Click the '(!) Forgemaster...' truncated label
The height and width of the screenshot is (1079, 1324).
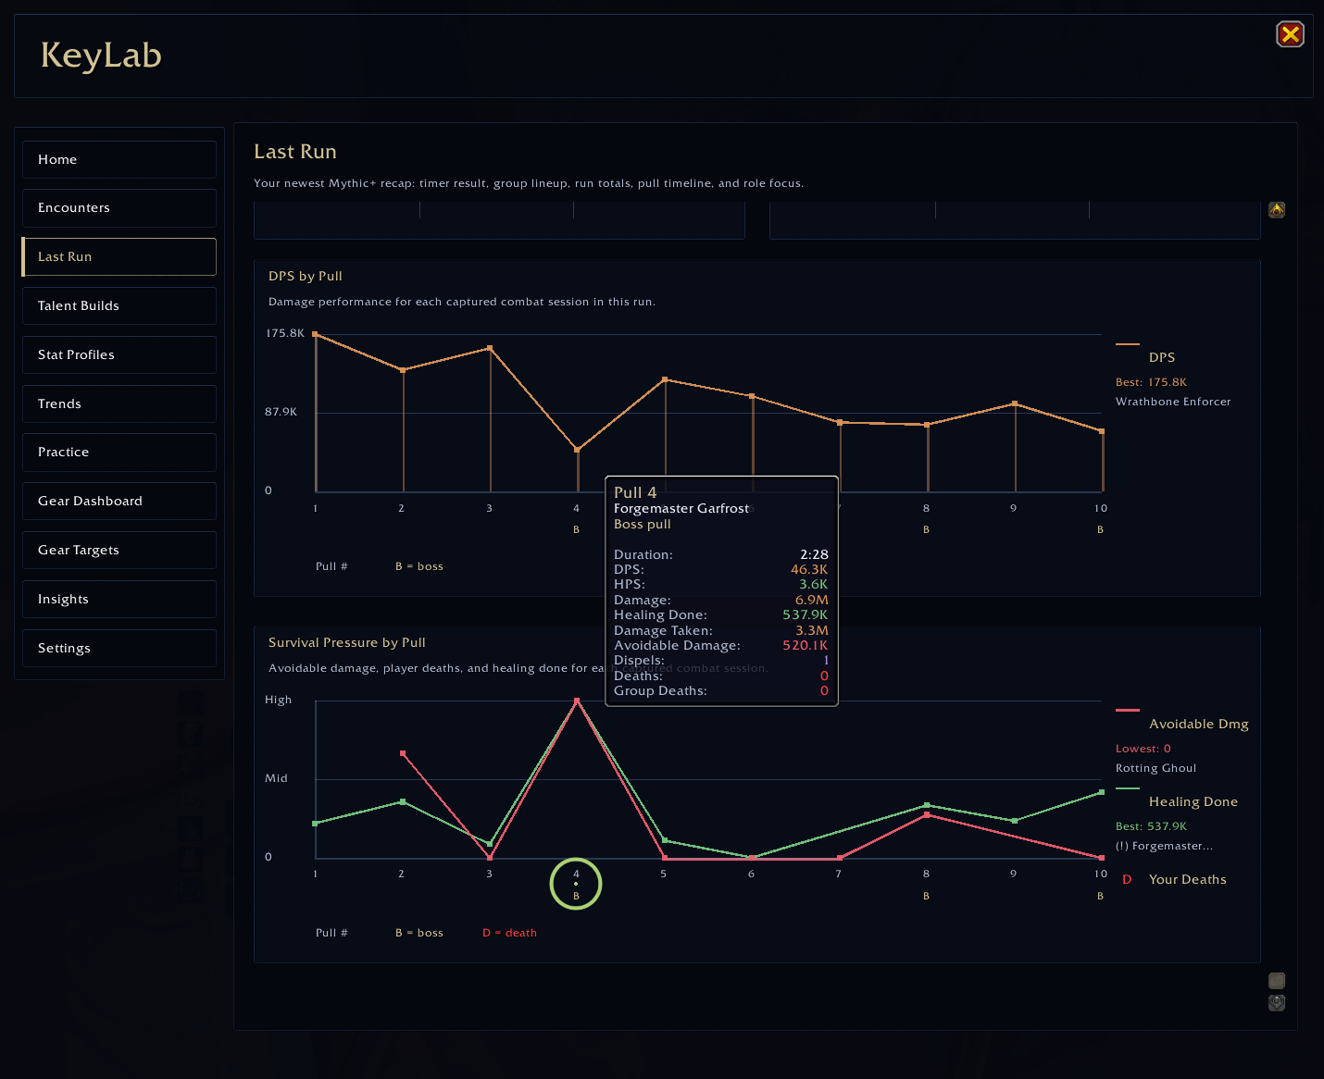point(1164,846)
